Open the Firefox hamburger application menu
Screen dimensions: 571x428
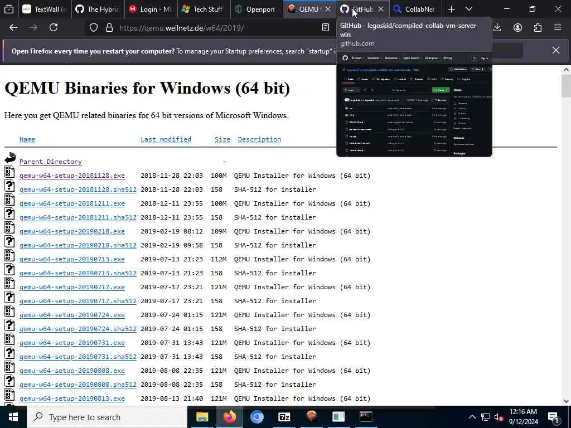point(558,28)
